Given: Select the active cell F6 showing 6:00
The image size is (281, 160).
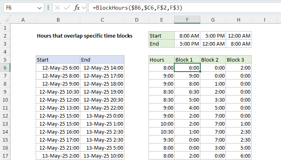Looking at the screenshot, I should (187, 68).
